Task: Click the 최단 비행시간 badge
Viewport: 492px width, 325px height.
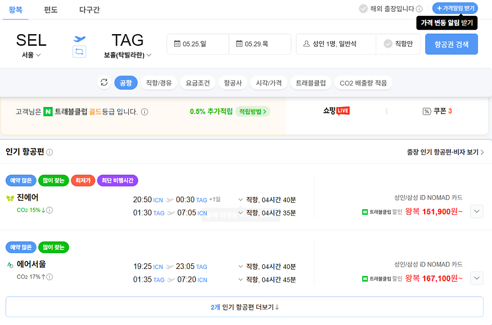Action: pos(118,180)
